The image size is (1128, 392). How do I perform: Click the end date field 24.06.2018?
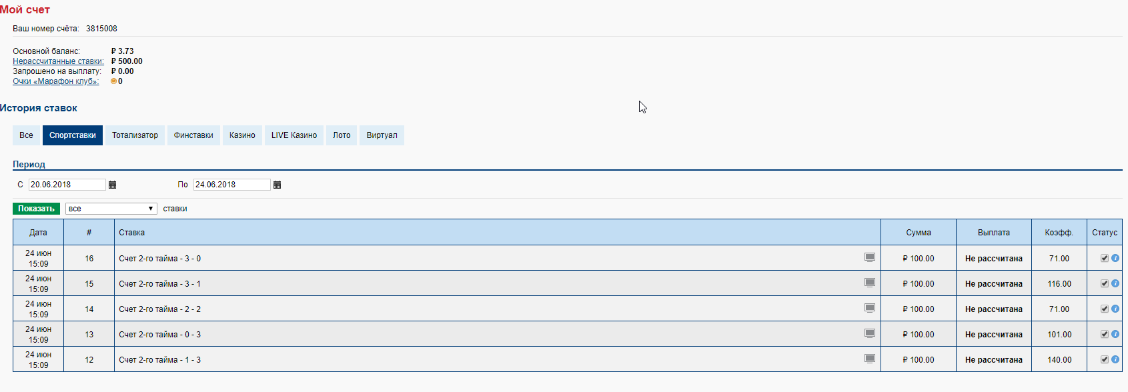(x=231, y=185)
